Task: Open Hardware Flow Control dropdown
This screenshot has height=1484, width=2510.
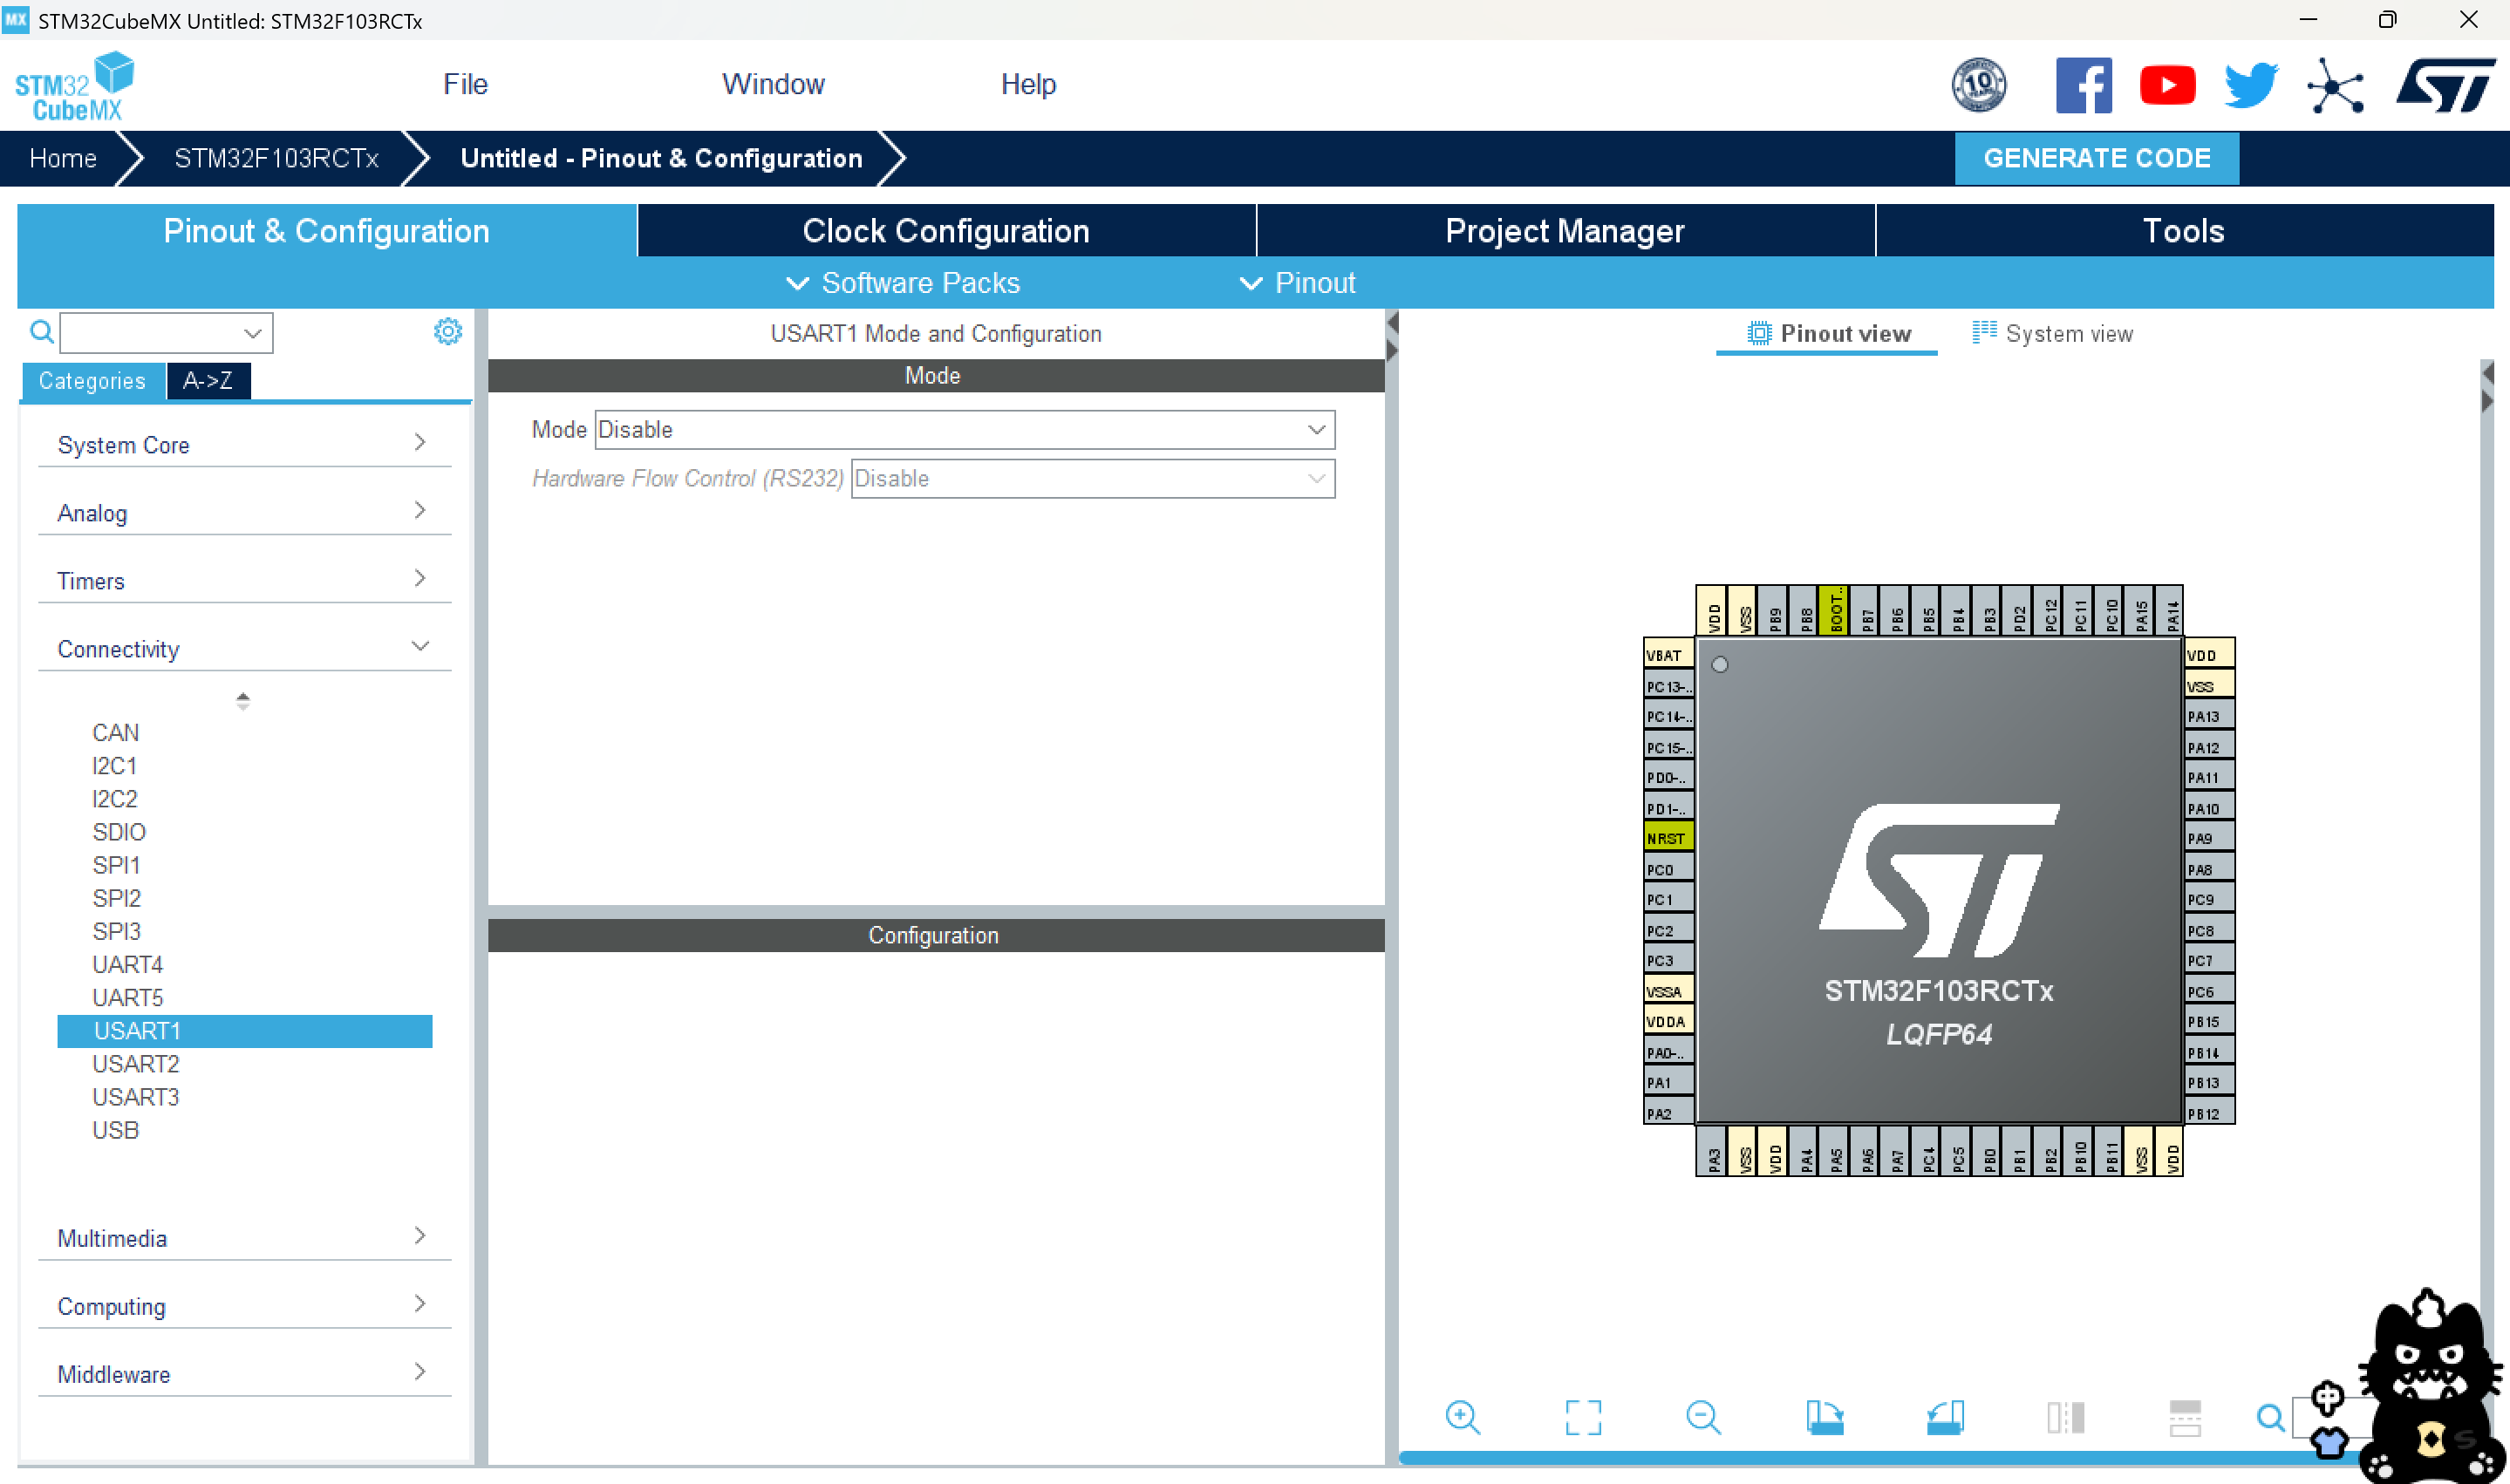Action: [1093, 478]
